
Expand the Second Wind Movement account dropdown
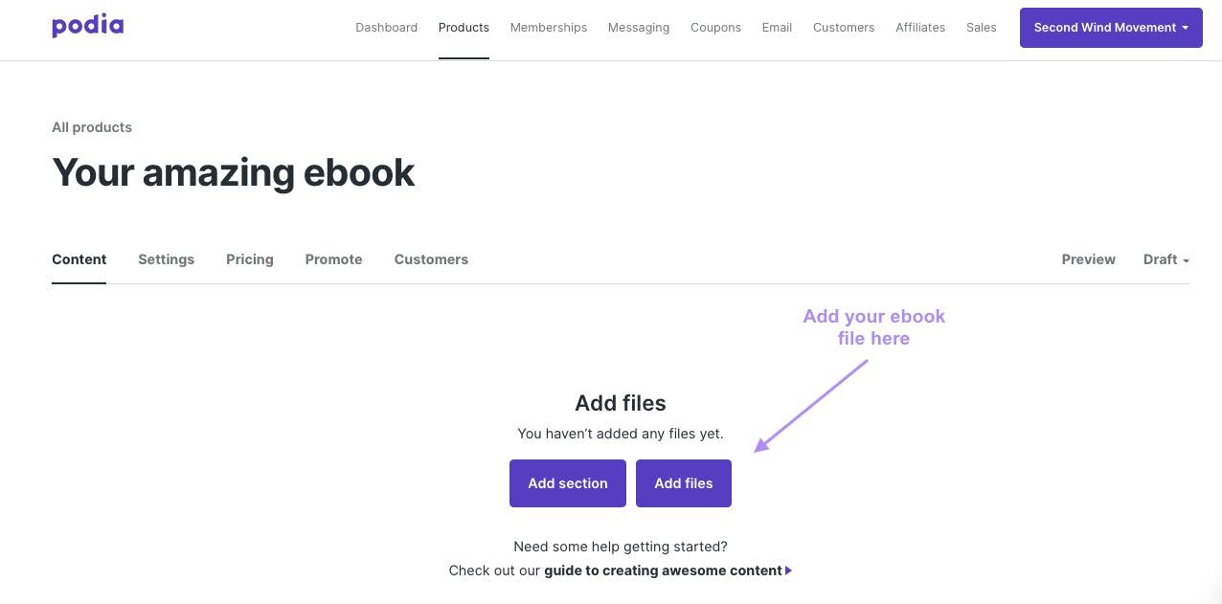tap(1111, 28)
